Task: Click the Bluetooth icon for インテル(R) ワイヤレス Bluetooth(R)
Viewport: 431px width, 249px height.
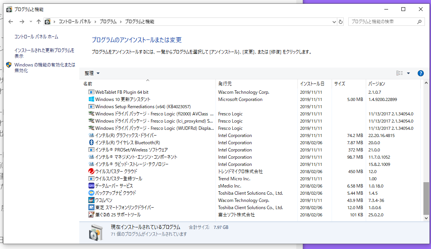Action: (91, 143)
